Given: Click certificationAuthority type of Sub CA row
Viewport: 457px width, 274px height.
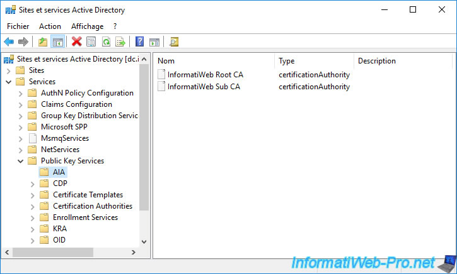Looking at the screenshot, I should coord(314,87).
